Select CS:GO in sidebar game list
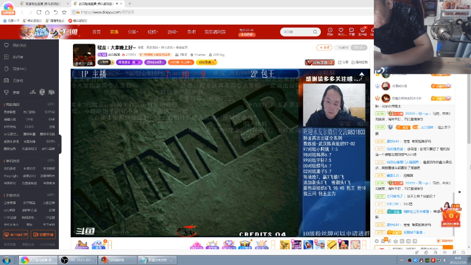471x265 pixels. pyautogui.click(x=29, y=127)
